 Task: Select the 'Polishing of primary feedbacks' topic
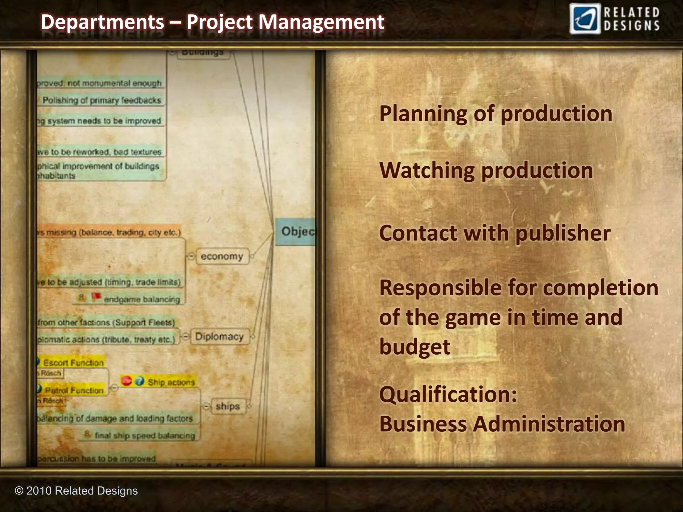(x=101, y=100)
